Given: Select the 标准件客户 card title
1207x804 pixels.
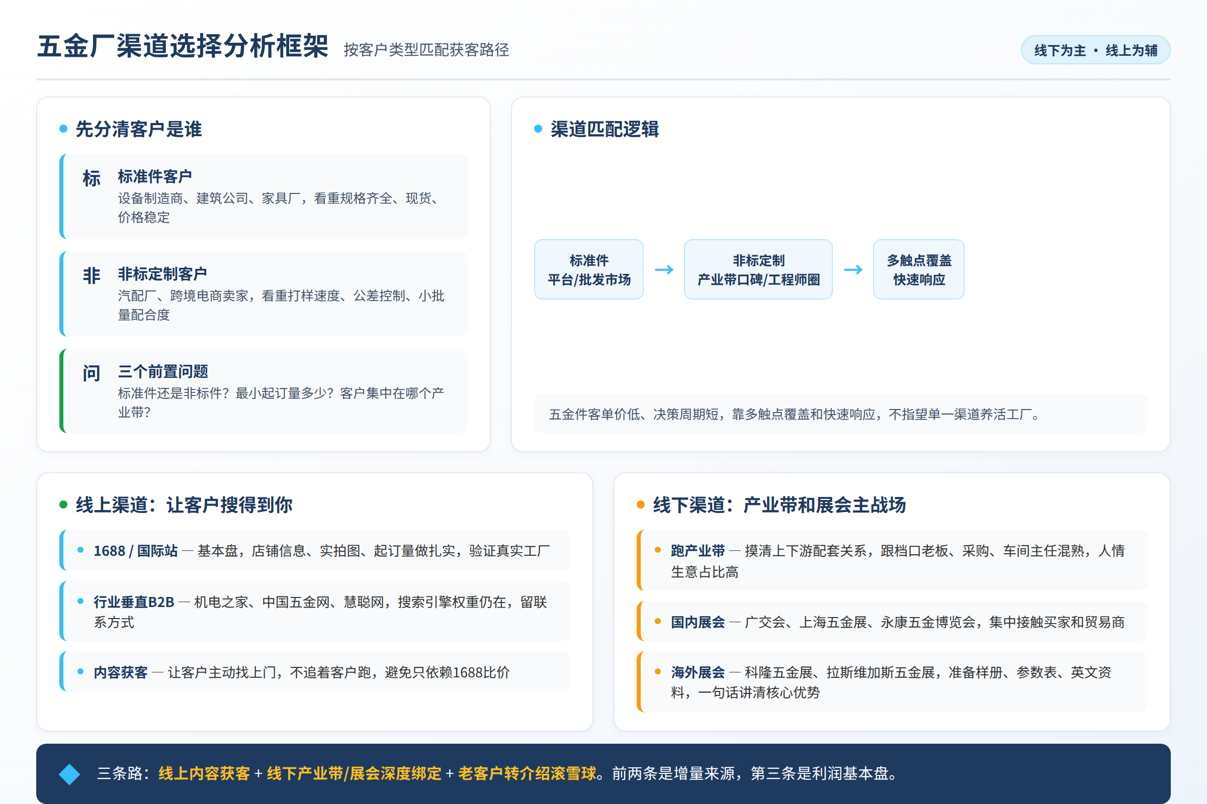Looking at the screenshot, I should (x=155, y=176).
